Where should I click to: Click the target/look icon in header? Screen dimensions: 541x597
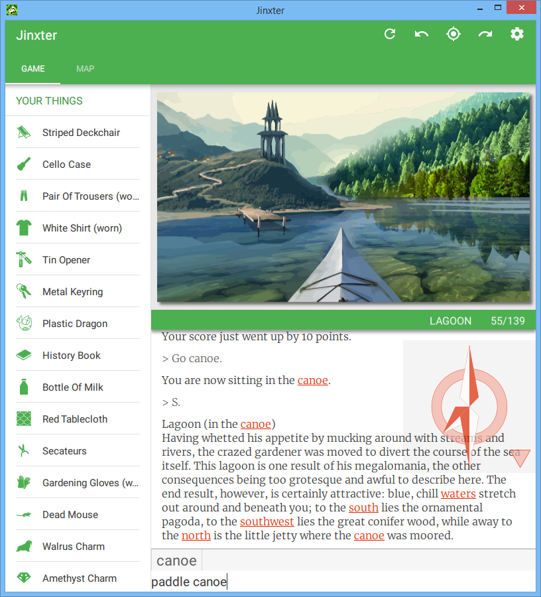[453, 34]
